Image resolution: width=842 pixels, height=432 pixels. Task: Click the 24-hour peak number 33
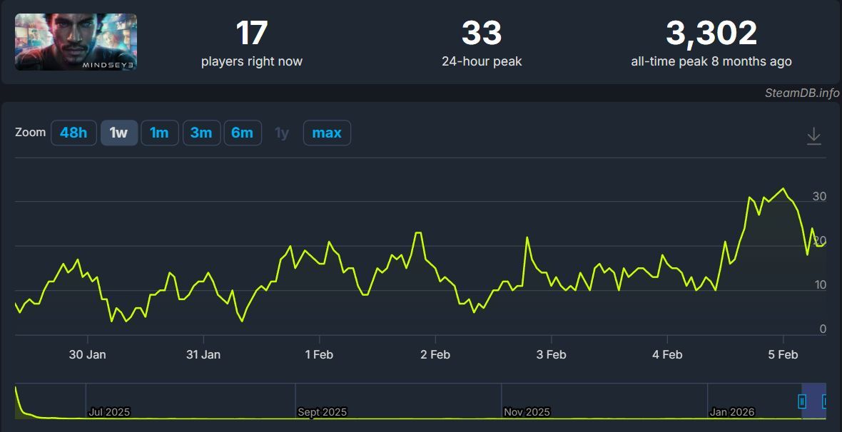tap(482, 34)
